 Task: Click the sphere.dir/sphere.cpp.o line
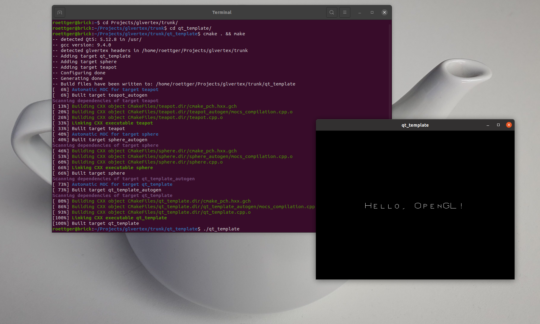tap(137, 162)
